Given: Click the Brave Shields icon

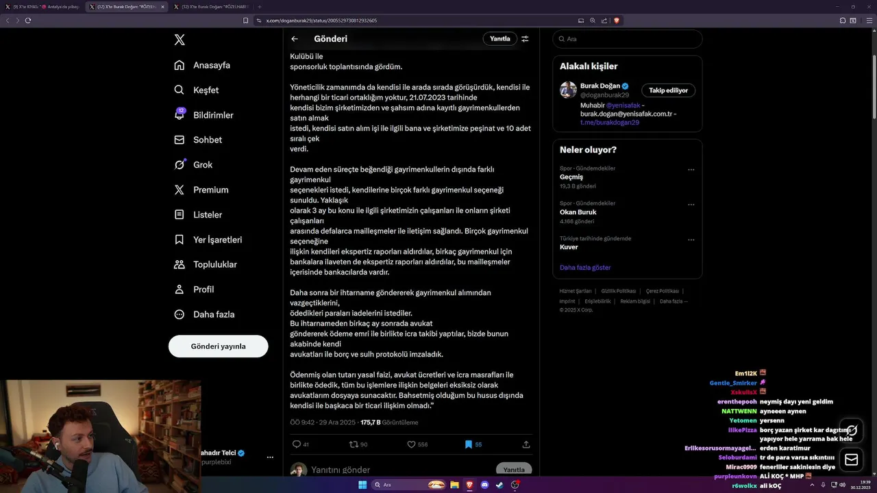Looking at the screenshot, I should (617, 21).
